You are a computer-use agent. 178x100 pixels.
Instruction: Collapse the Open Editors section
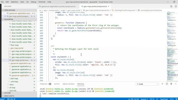(10, 10)
